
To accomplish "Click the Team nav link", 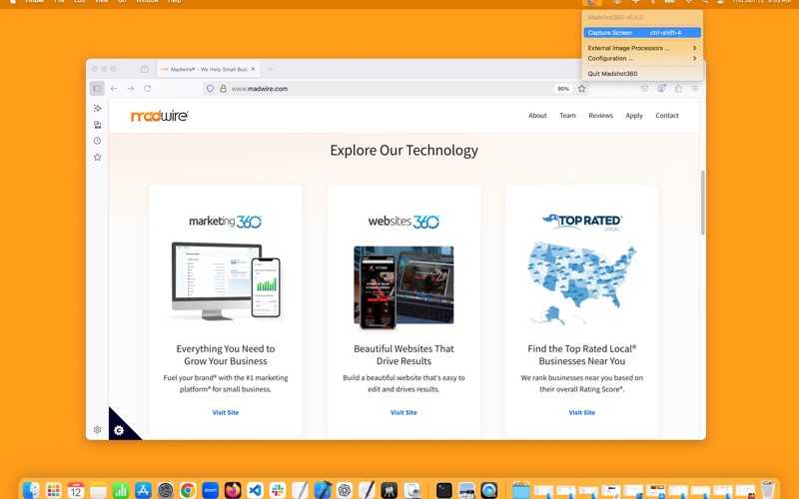I will tap(567, 116).
